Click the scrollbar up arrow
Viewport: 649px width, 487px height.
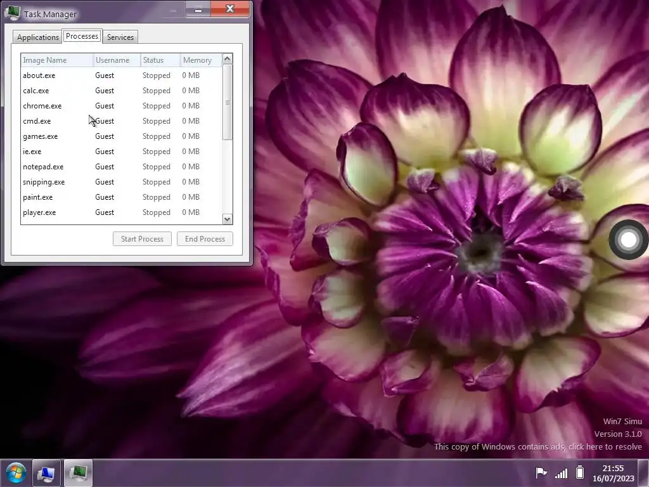click(228, 59)
